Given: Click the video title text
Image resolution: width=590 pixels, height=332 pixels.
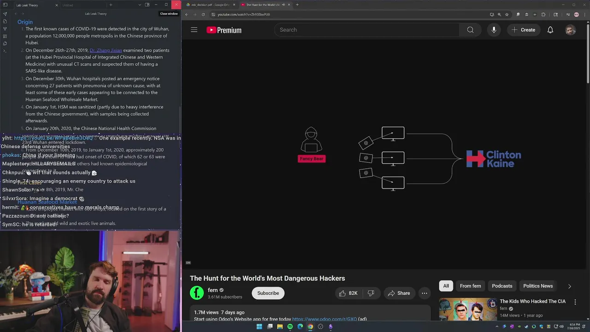Looking at the screenshot, I should 267,279.
